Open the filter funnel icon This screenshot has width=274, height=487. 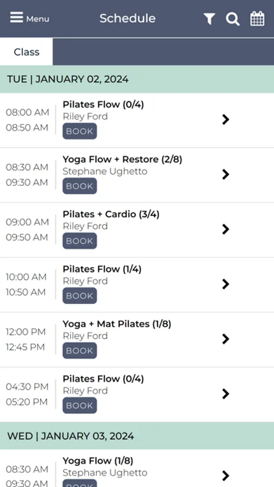point(210,18)
